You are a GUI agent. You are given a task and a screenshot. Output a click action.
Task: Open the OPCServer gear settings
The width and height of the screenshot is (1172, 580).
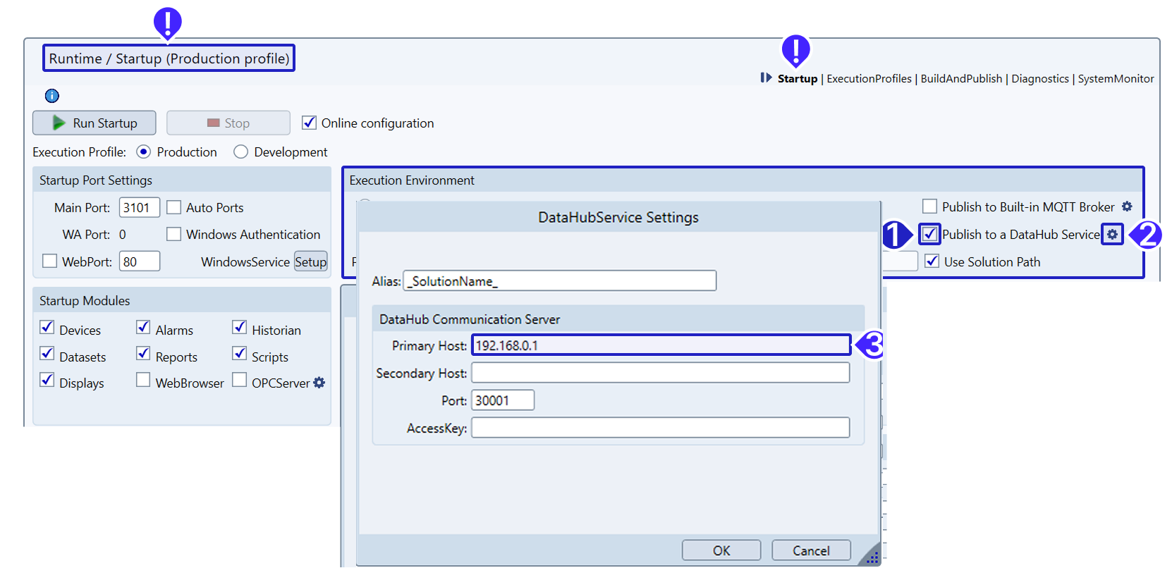[x=319, y=383]
